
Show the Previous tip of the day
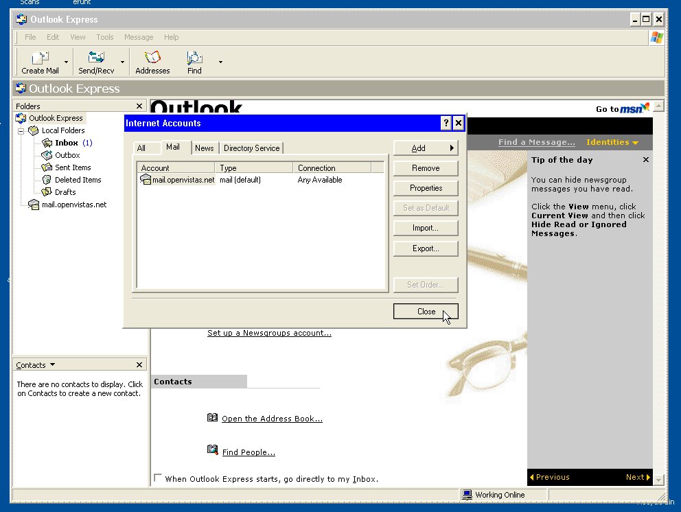click(549, 477)
